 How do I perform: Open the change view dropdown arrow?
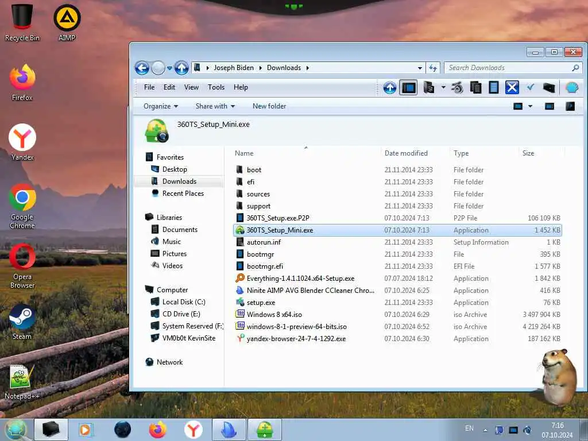pos(530,106)
